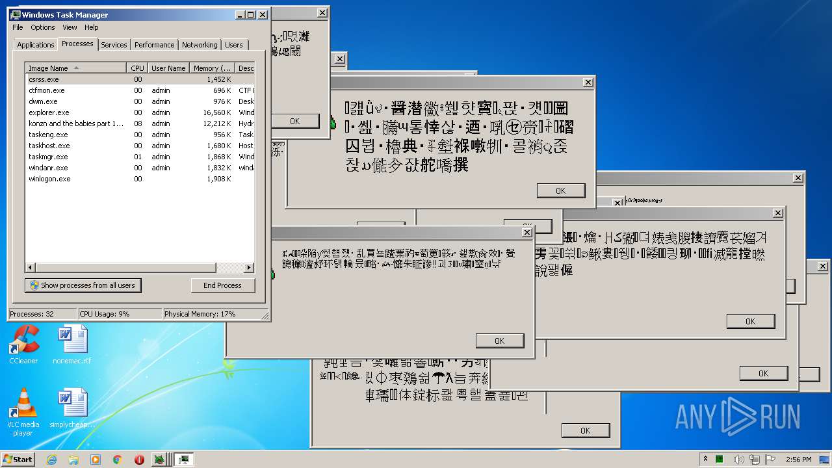This screenshot has width=832, height=468.
Task: Click OK in the small-text dialog below Task Manager
Action: 499,341
